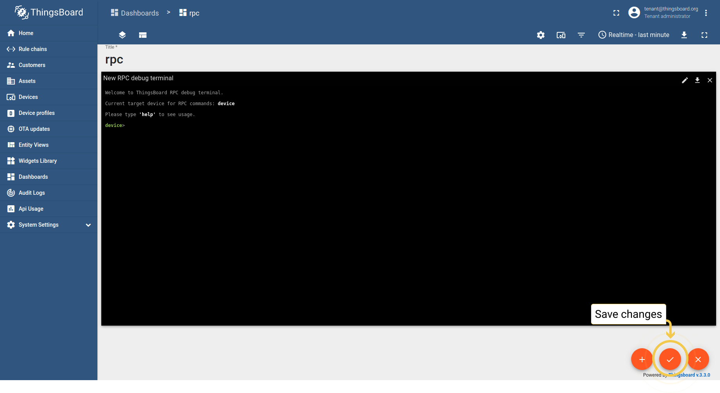Open entity aliases icon in toolbar

tap(561, 35)
